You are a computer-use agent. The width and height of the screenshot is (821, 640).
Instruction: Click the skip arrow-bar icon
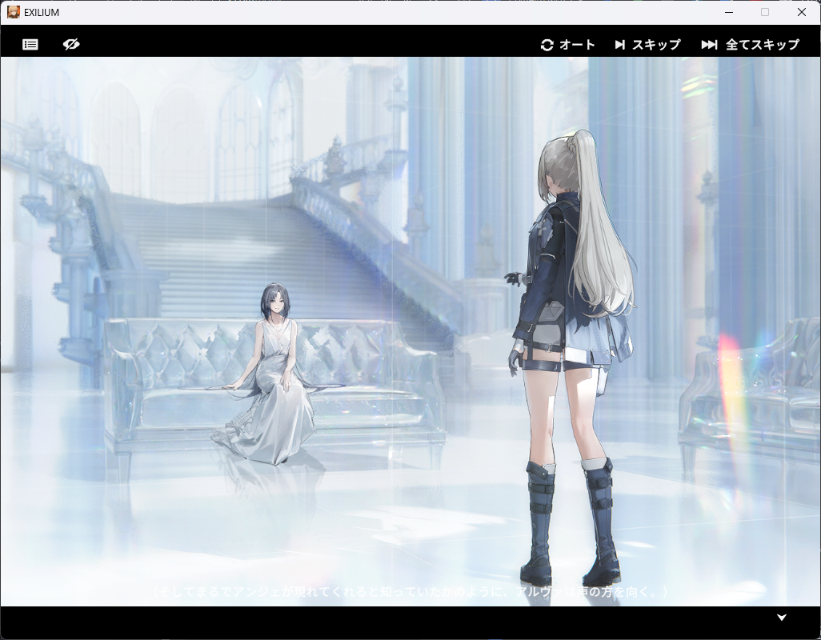pyautogui.click(x=620, y=45)
